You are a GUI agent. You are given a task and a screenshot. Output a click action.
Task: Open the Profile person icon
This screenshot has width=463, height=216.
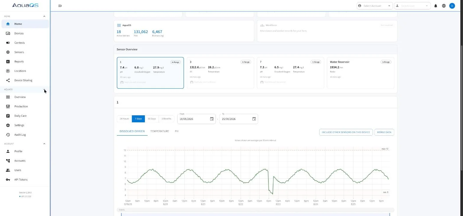pyautogui.click(x=8, y=151)
